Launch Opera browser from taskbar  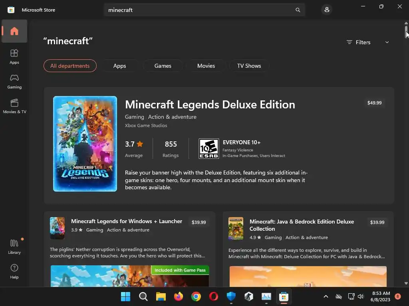(214, 296)
